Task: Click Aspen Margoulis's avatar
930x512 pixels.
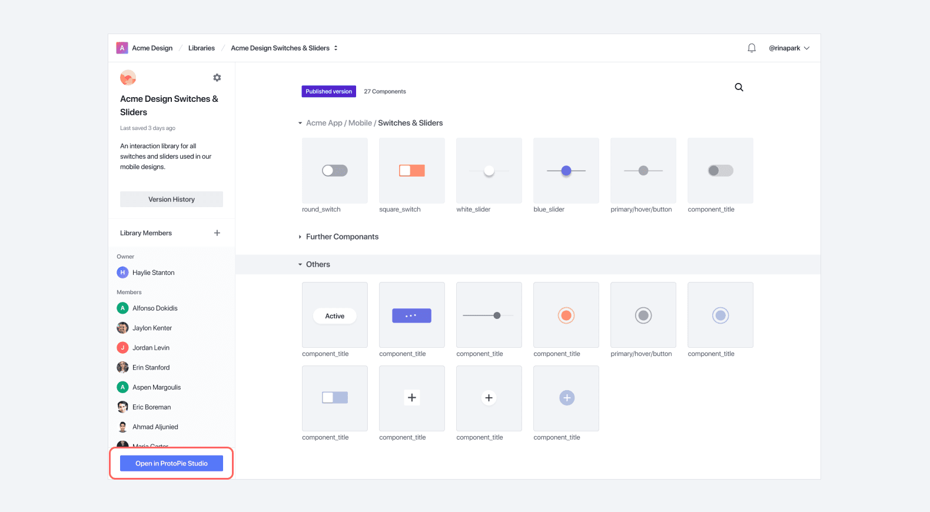Action: [122, 387]
